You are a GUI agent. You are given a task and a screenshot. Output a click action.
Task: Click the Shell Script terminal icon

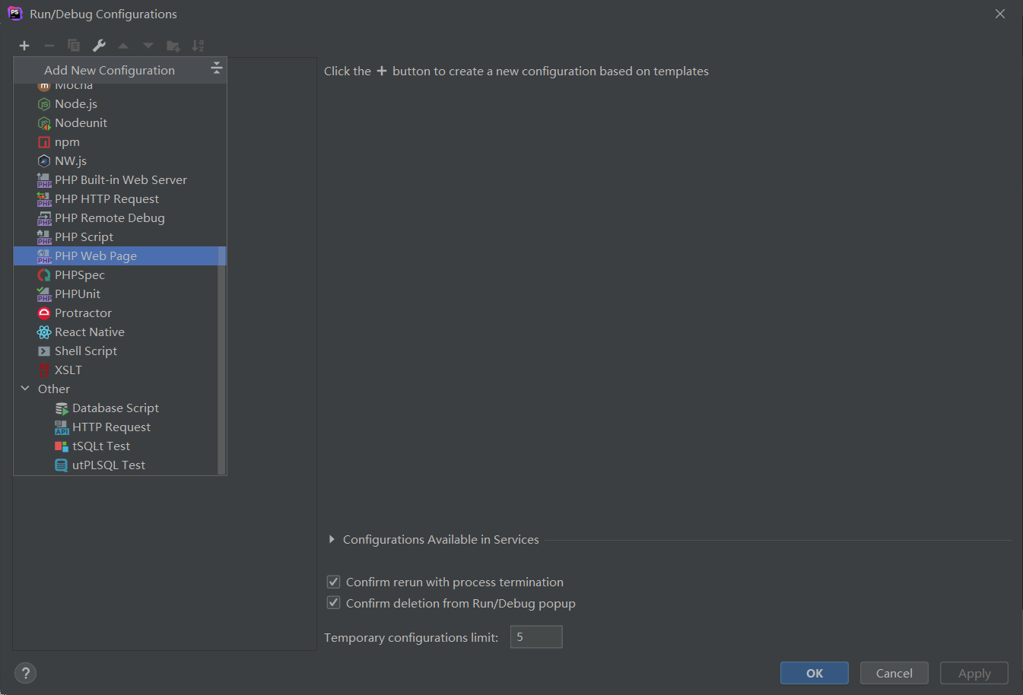44,351
